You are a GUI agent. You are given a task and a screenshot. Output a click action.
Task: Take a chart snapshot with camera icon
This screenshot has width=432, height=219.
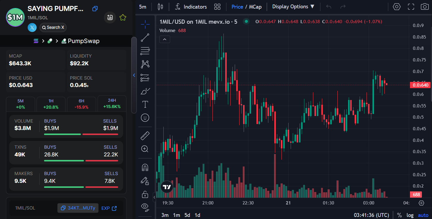point(425,7)
